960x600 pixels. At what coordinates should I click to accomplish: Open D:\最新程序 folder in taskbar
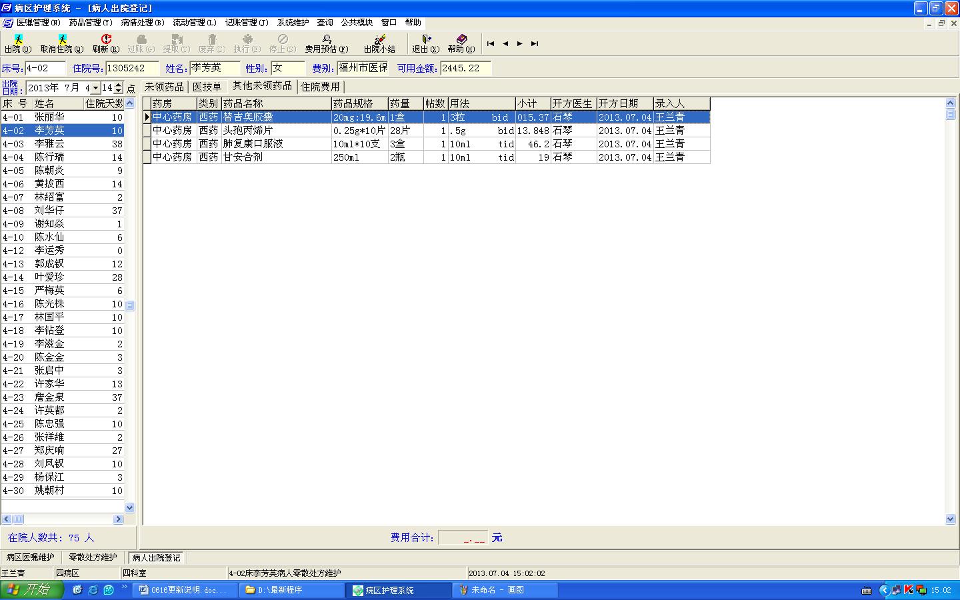(291, 590)
